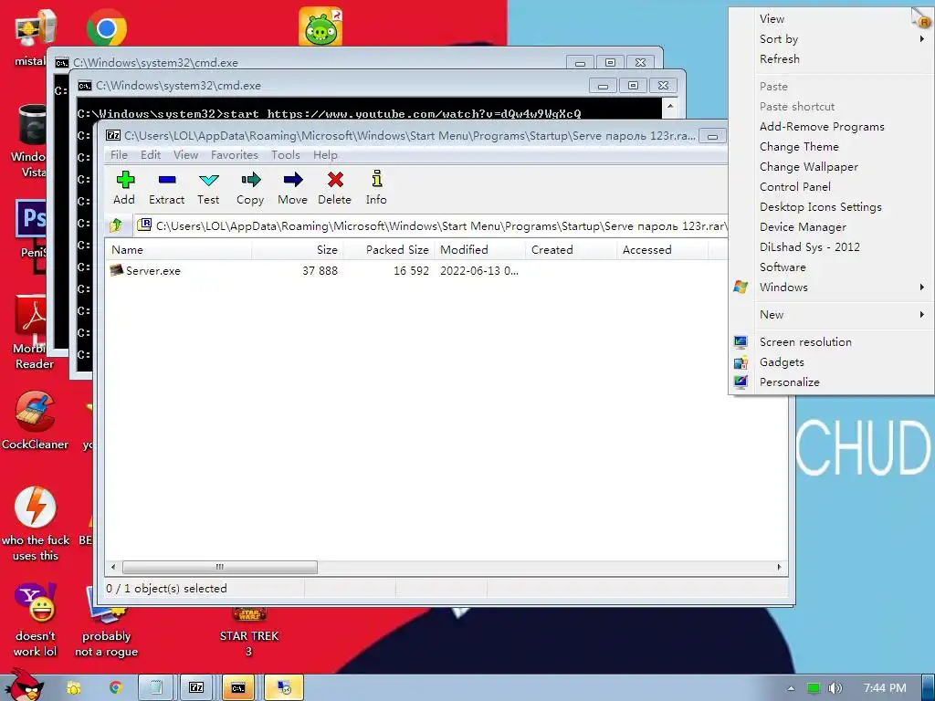The image size is (935, 701).
Task: Select the STAR TREK 3 desktop icon
Action: click(249, 633)
